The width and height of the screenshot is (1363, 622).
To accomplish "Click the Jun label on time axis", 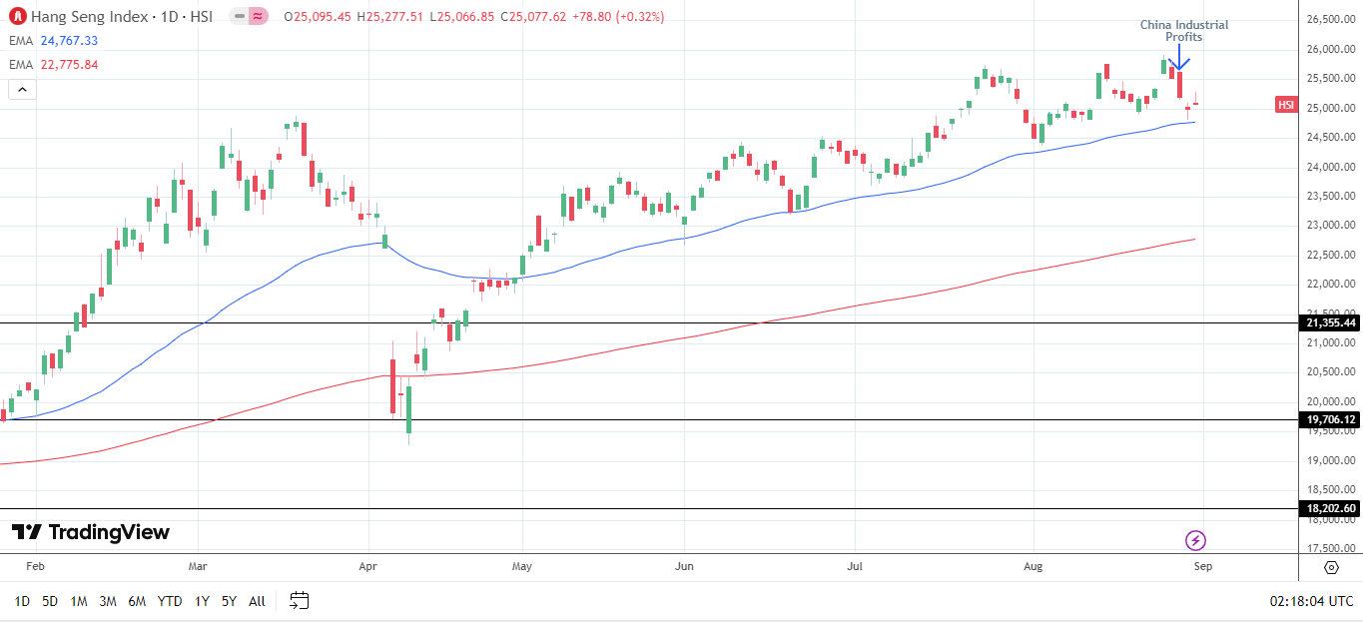I will point(684,567).
